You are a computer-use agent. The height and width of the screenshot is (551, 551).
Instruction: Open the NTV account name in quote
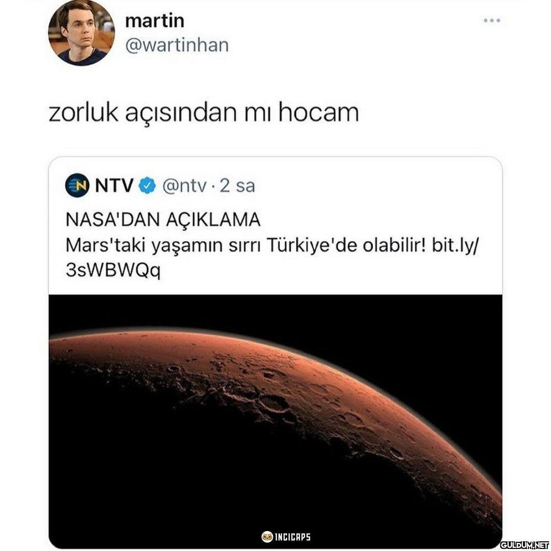(115, 185)
